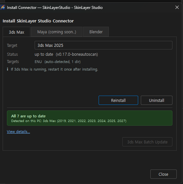Switch to the 3ds Max tab
The height and width of the screenshot is (184, 183).
(x=16, y=32)
